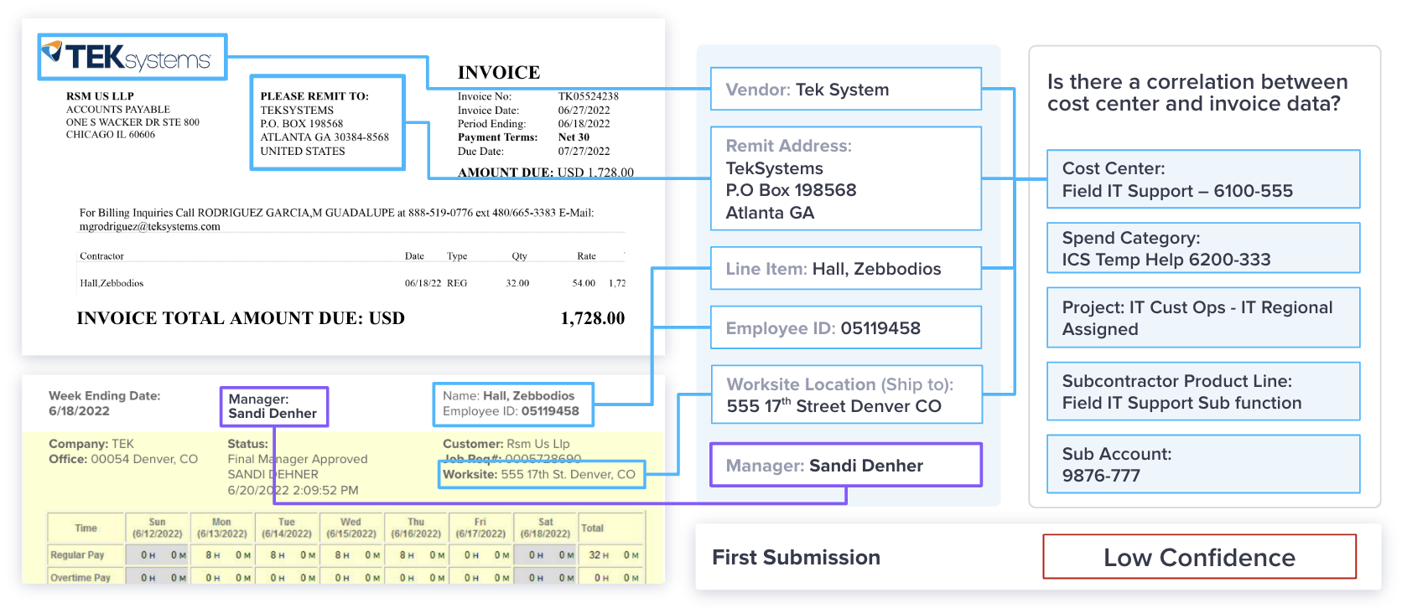Select the Remit Address field box
This screenshot has width=1402, height=608.
(x=846, y=178)
